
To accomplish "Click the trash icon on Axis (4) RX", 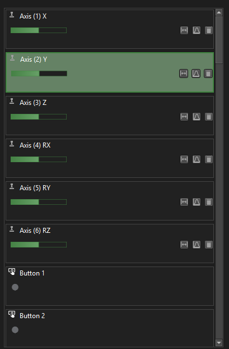I will point(209,159).
